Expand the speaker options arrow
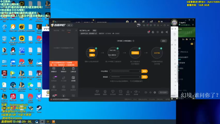 coord(139,92)
